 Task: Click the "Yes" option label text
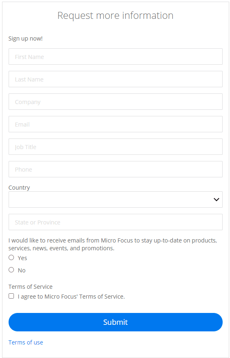tap(23, 258)
